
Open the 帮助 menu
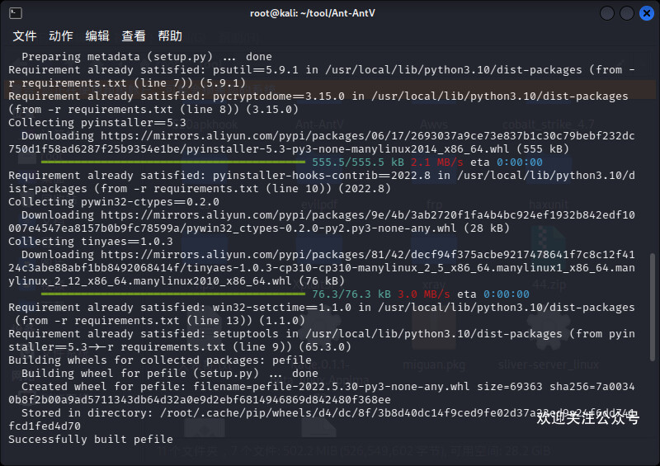coord(170,36)
